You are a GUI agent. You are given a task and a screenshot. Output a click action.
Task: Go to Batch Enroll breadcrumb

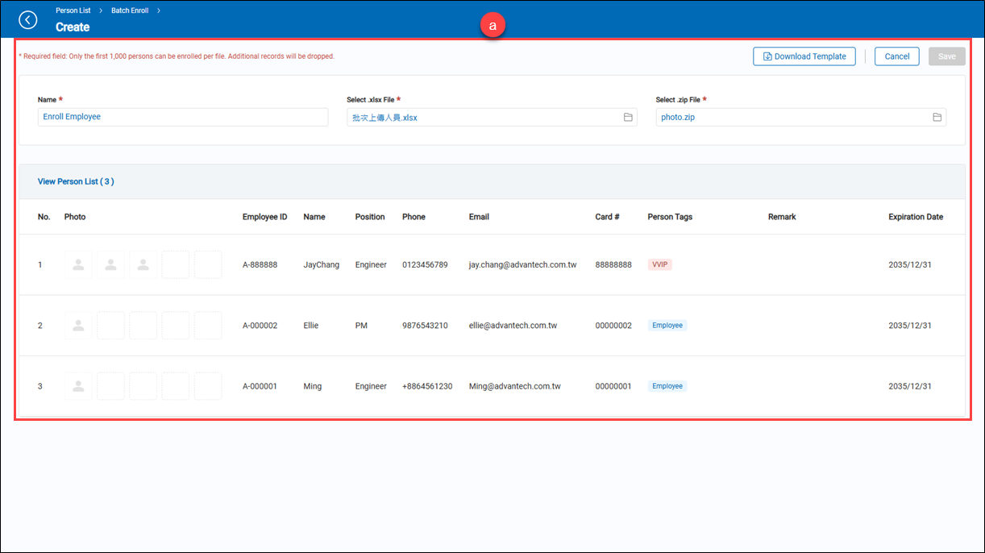click(x=130, y=10)
